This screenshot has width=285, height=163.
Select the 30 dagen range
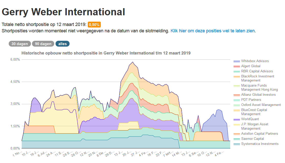tap(20, 44)
